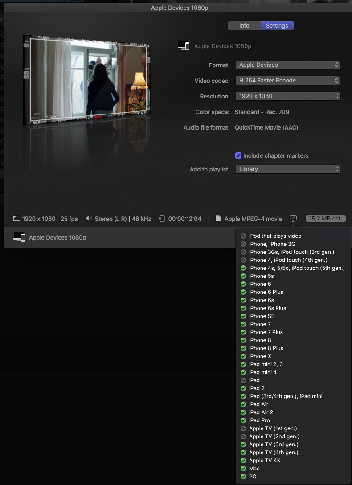The height and width of the screenshot is (485, 352).
Task: Click the iPhone 6 Plus row text
Action: [x=266, y=292]
